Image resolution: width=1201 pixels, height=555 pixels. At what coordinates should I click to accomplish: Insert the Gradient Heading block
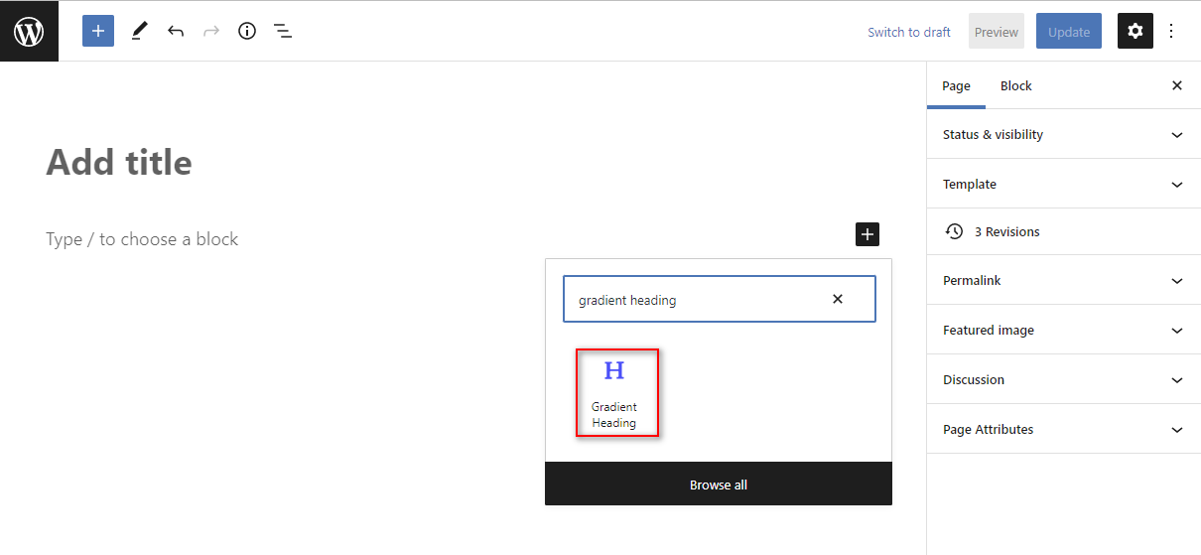[x=616, y=392]
